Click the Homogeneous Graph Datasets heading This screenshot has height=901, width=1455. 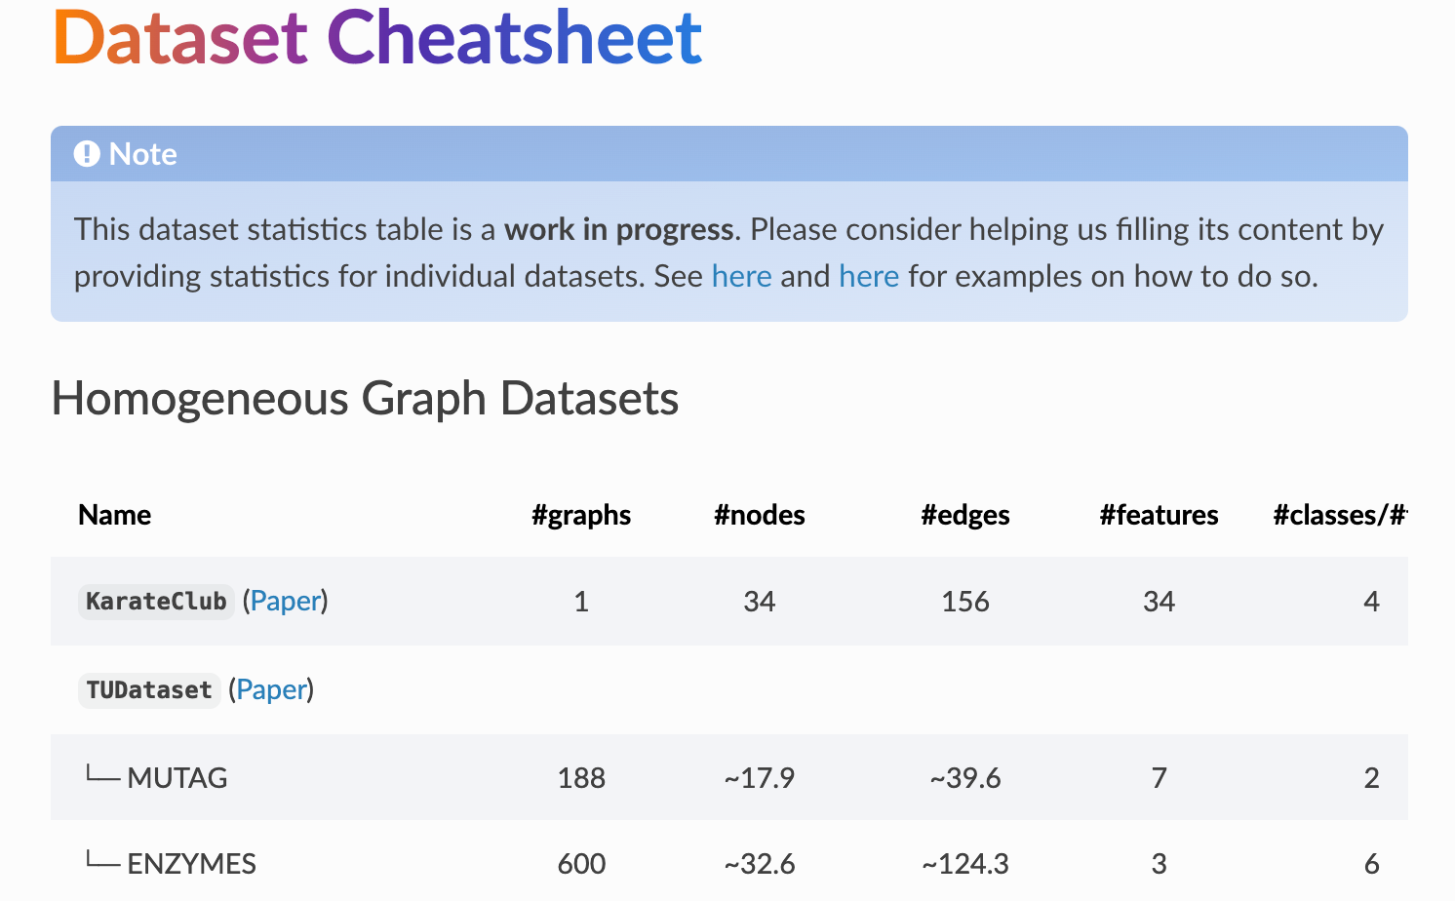[365, 399]
